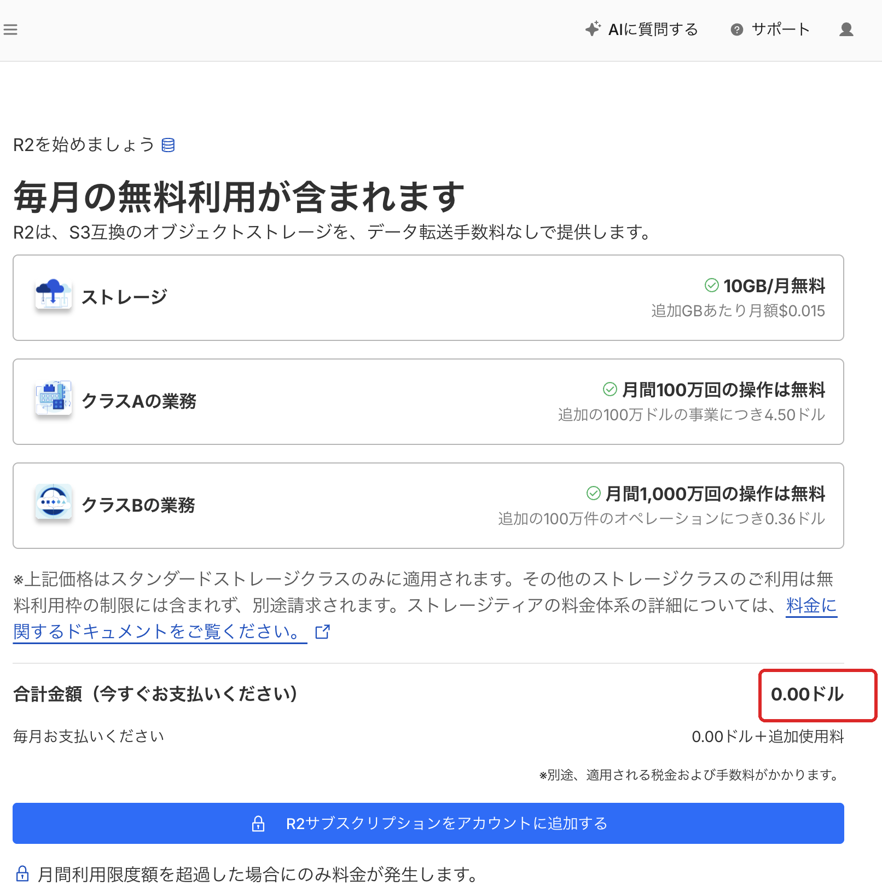Select the クラスAの業務 card title
This screenshot has width=882, height=886.
click(x=139, y=401)
